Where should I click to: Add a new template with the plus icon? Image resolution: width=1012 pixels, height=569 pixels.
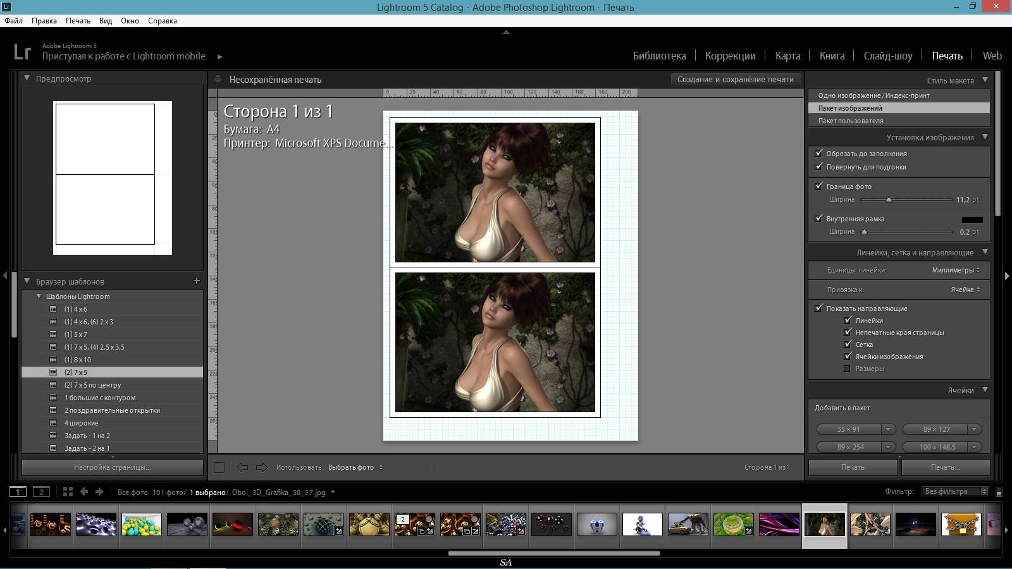(x=196, y=281)
